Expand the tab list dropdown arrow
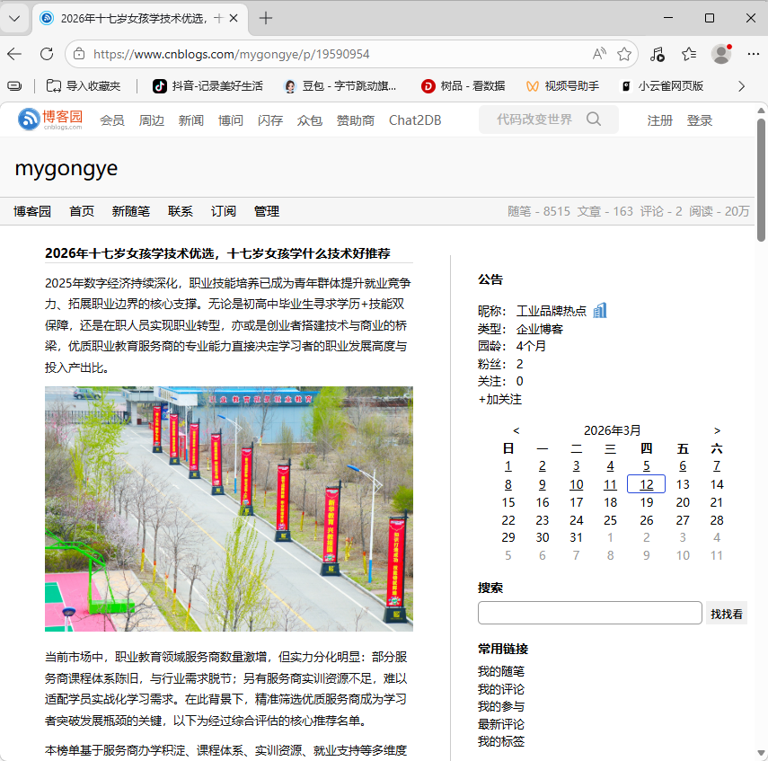Image resolution: width=768 pixels, height=761 pixels. [x=14, y=18]
